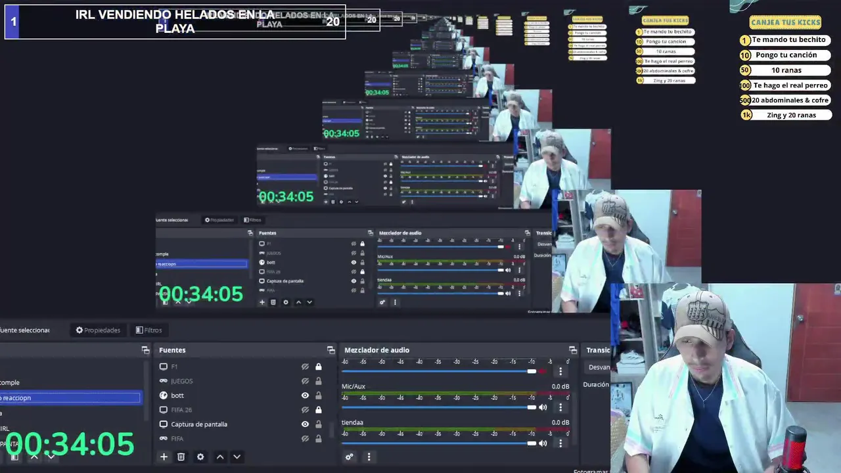Open mixer gears in first mirrored OBS copy
Viewport: 841px width, 473px height.
(x=382, y=302)
